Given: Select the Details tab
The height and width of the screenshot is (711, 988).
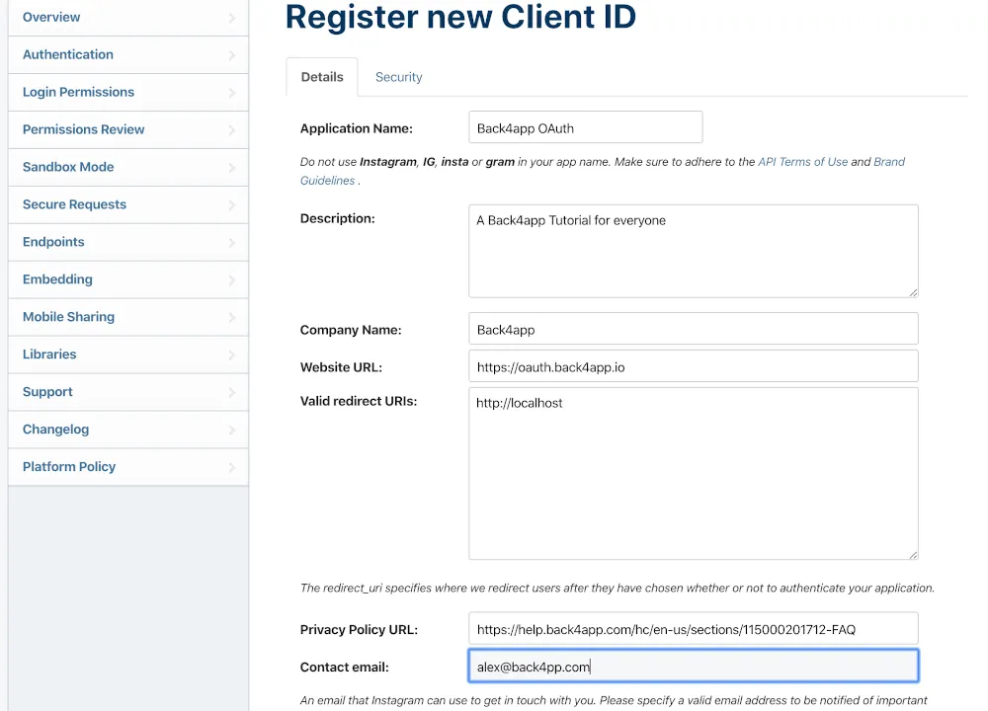Looking at the screenshot, I should (322, 77).
